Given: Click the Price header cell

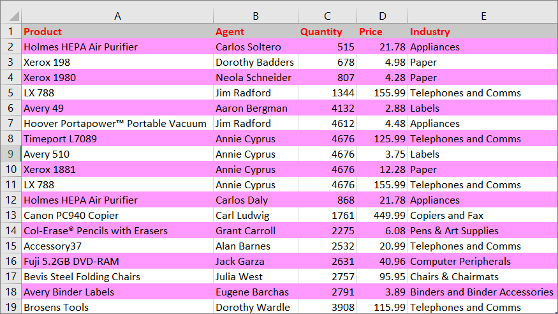Looking at the screenshot, I should pyautogui.click(x=382, y=31).
